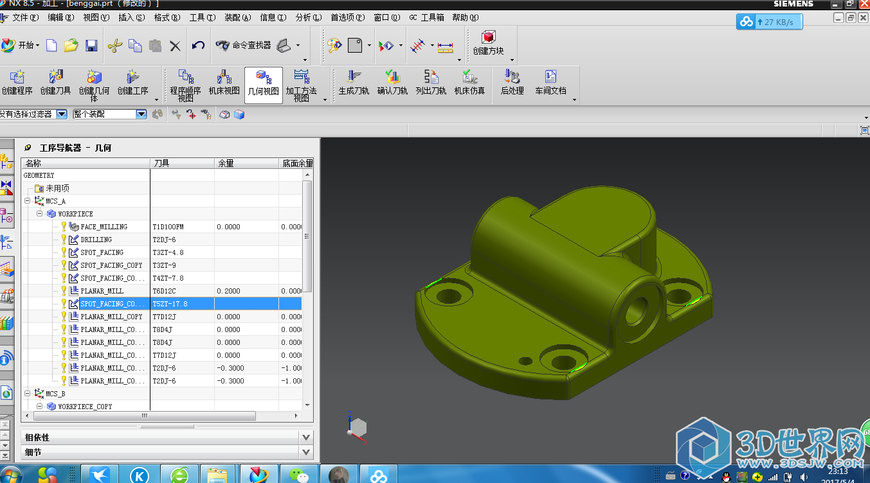This screenshot has height=483, width=870.
Task: Click the 创建程序 create program icon
Action: 17,83
